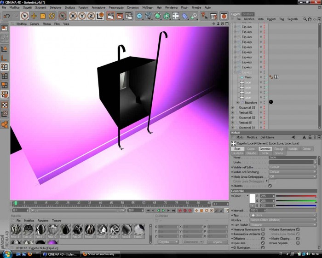Click the Applica button

217,242
